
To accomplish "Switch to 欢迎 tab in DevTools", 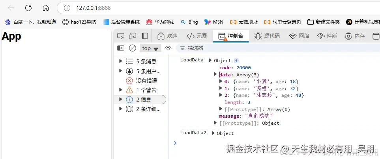I will [167, 36].
